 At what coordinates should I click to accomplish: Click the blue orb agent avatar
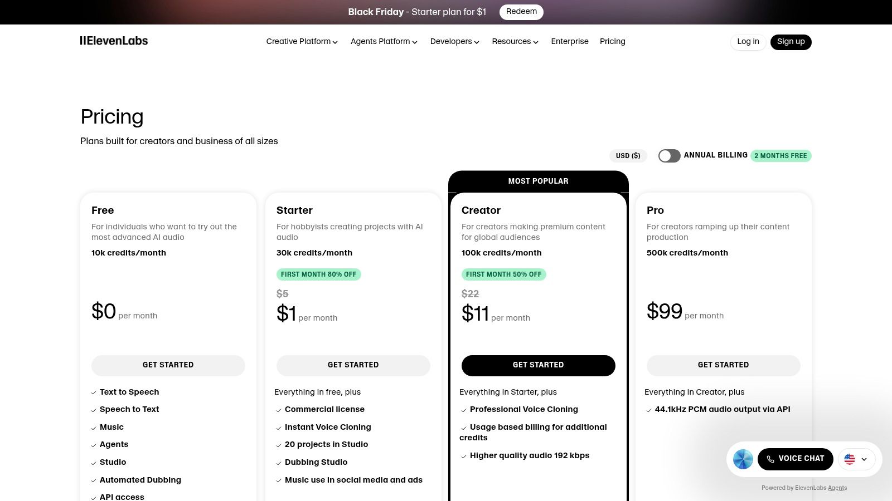(x=743, y=459)
